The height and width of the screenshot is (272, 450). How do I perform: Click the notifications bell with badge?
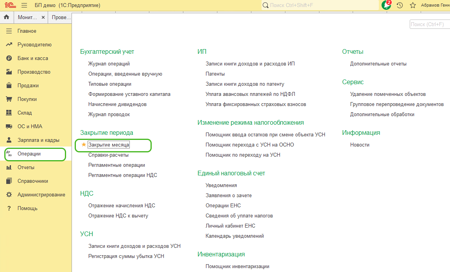(386, 5)
